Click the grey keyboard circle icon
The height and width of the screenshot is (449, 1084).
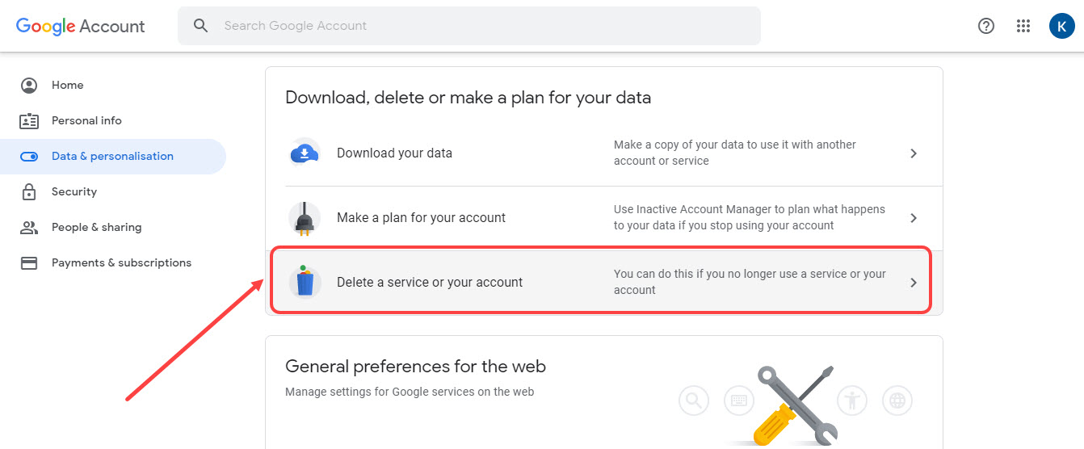tap(739, 400)
